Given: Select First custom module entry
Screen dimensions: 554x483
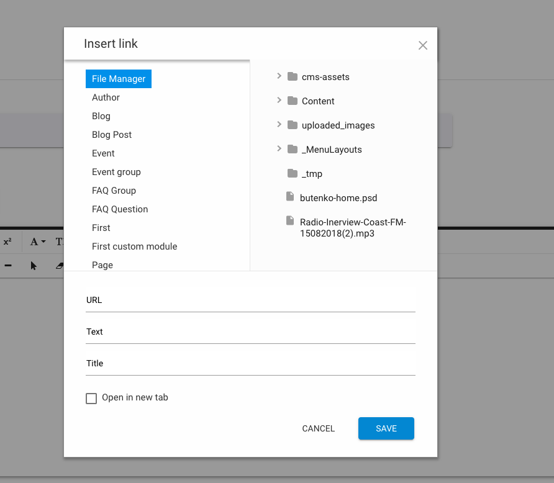Looking at the screenshot, I should (x=134, y=246).
